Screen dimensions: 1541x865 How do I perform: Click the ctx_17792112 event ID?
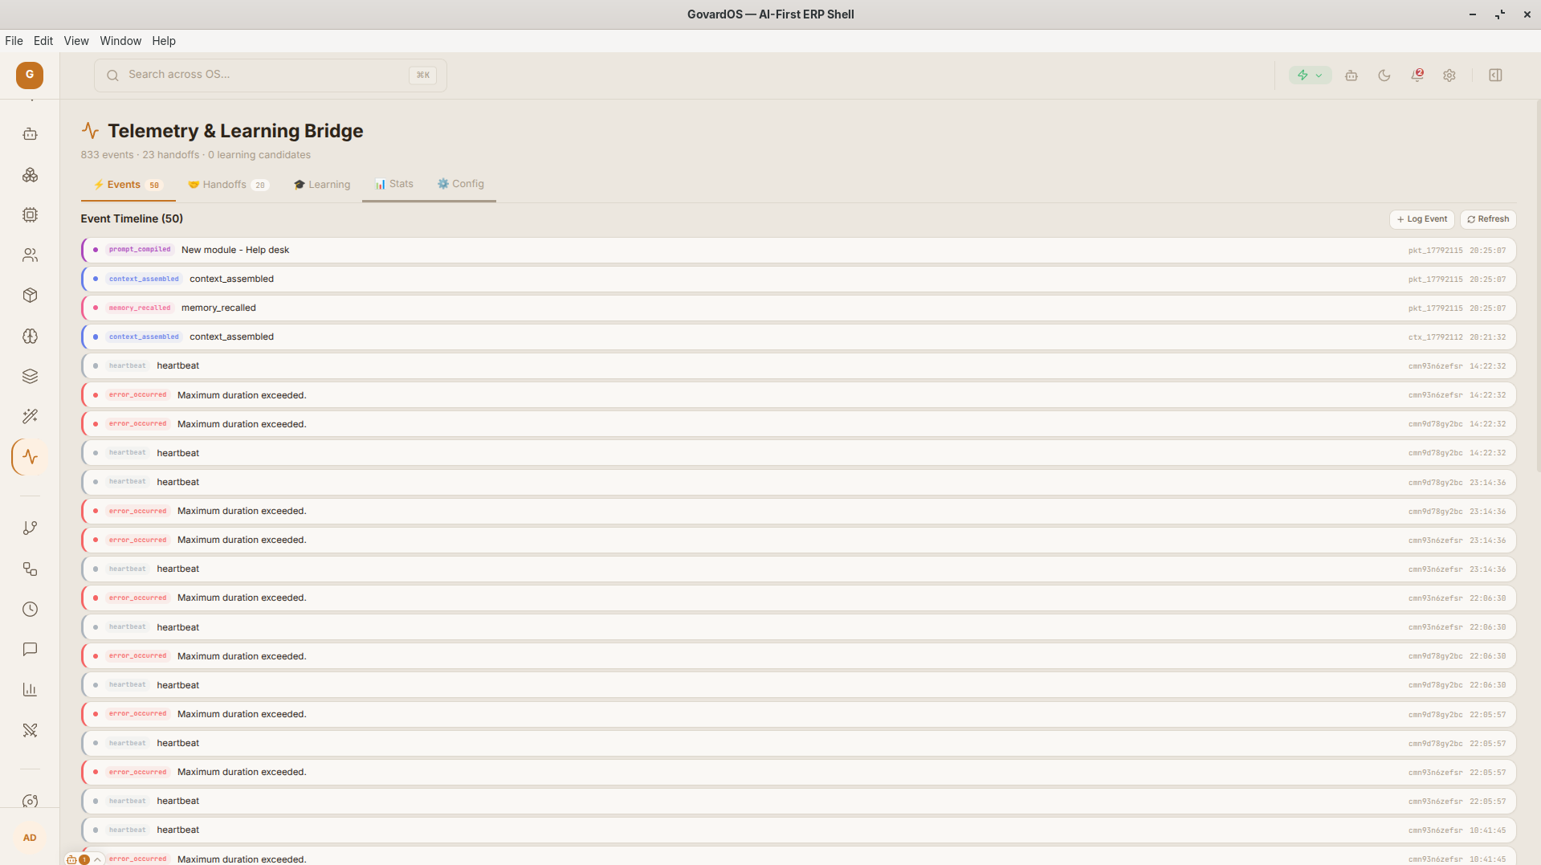click(x=1436, y=337)
